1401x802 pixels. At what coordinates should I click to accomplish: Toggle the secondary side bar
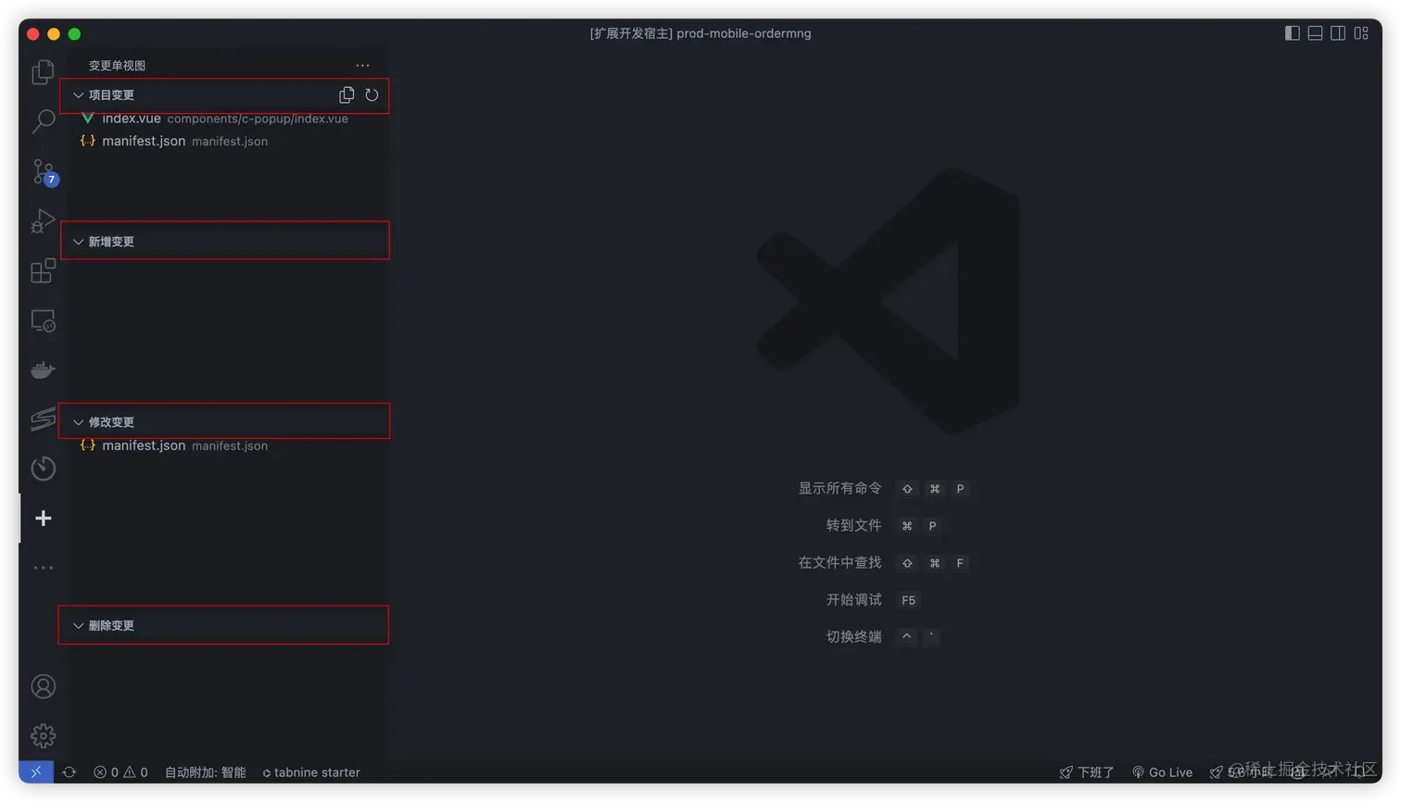coord(1338,33)
